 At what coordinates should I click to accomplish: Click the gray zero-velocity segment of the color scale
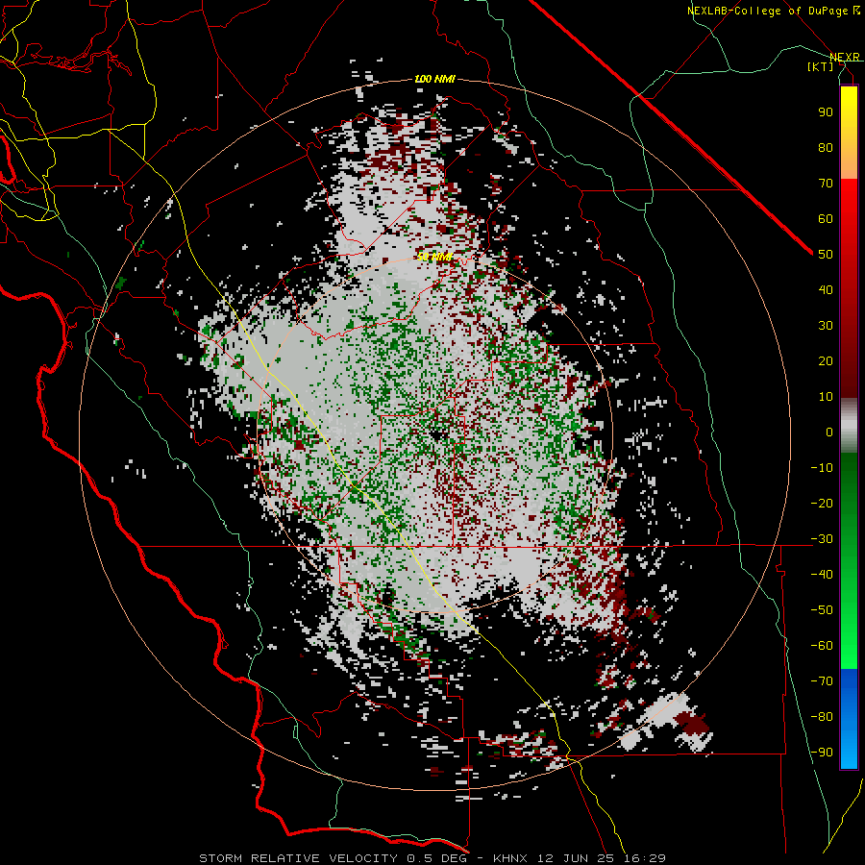point(849,426)
